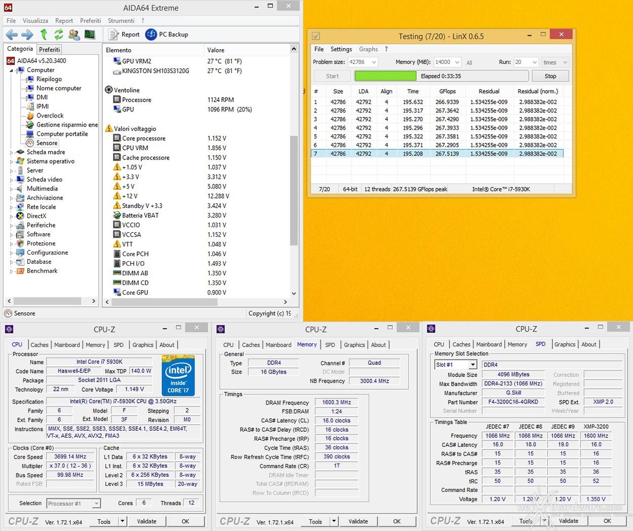
Task: Open the green monitor diagnostics icon in AIDA64
Action: coord(90,34)
